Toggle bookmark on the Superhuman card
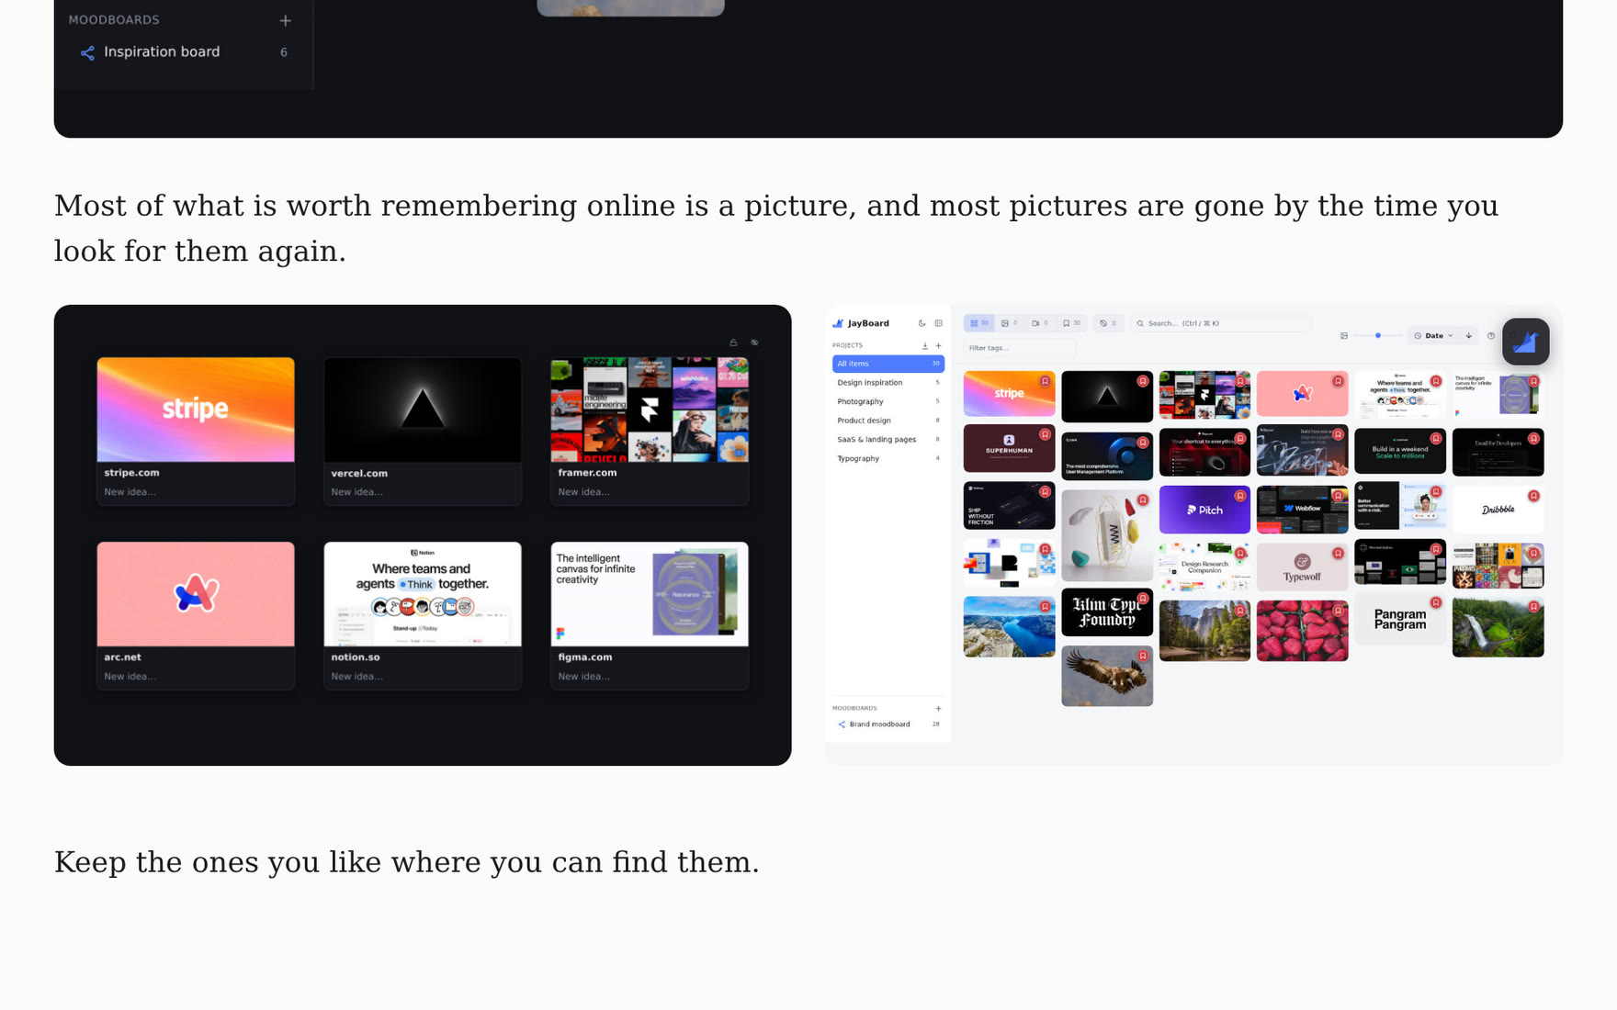 [1045, 434]
